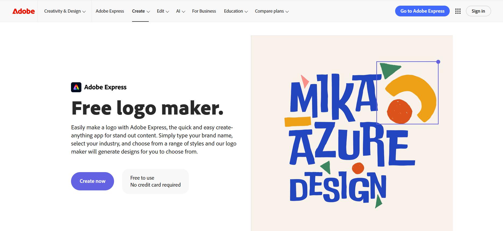
Task: Open the Compare plans dropdown
Action: 271,11
